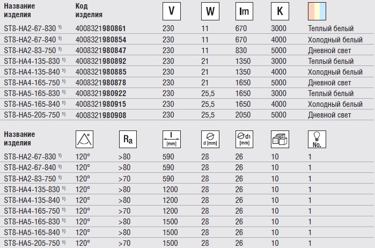Click the voltage V icon
This screenshot has width=375, height=248.
tap(171, 11)
